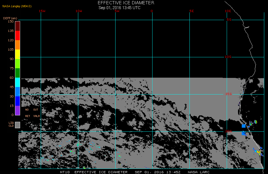Click the blue square ice patch near 20S
This screenshot has width=268, height=174.
coord(244,126)
